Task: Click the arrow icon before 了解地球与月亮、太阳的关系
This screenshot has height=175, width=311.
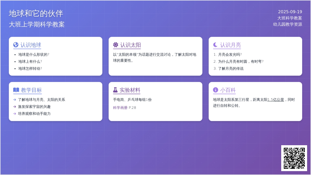Action: pos(15,100)
